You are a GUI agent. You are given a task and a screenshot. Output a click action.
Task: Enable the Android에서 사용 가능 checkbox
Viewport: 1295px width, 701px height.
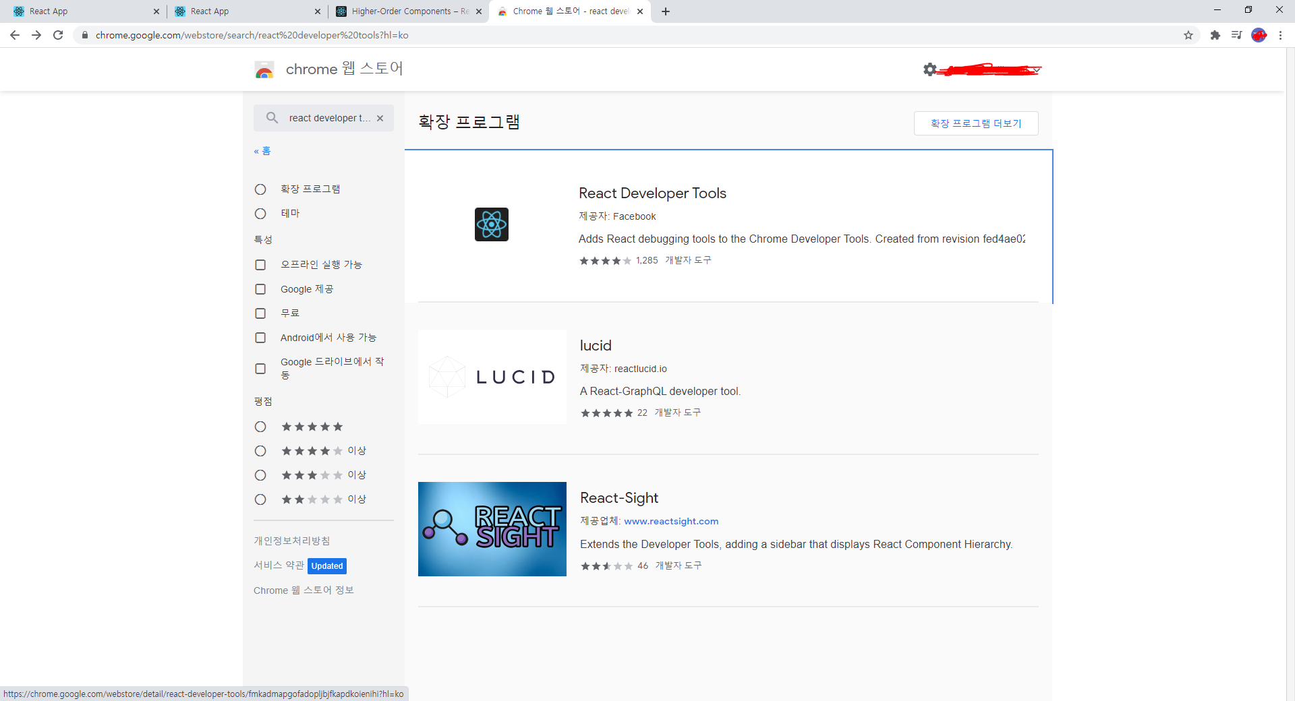pyautogui.click(x=260, y=338)
